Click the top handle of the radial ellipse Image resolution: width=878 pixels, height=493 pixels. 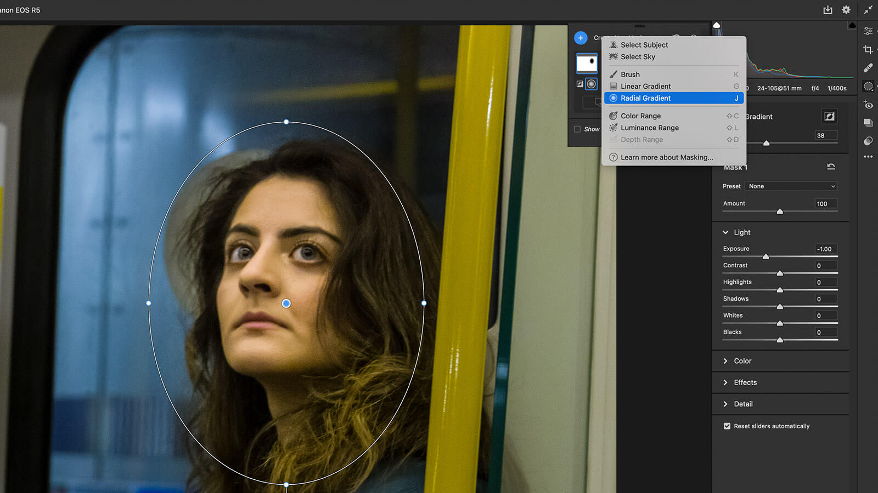click(286, 122)
